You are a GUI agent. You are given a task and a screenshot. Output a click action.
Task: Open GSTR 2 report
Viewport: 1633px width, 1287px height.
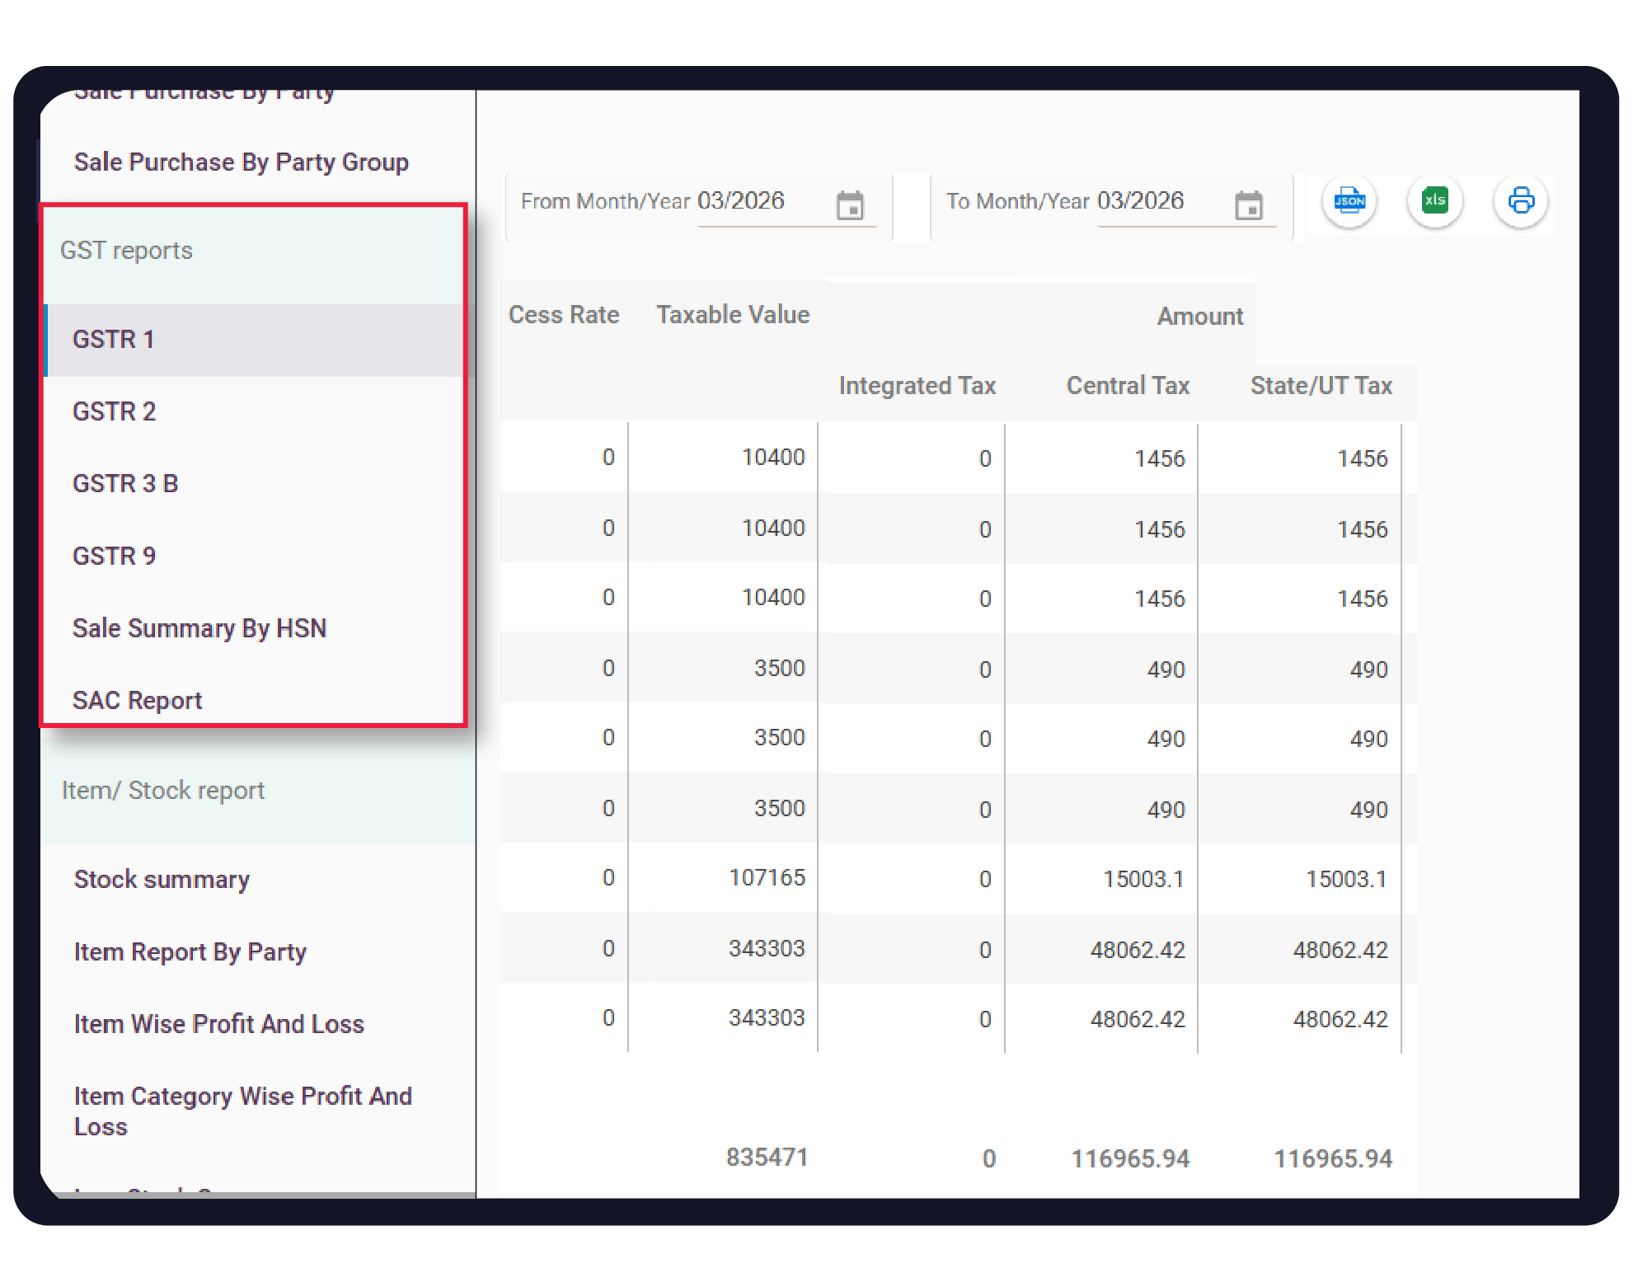pos(115,411)
